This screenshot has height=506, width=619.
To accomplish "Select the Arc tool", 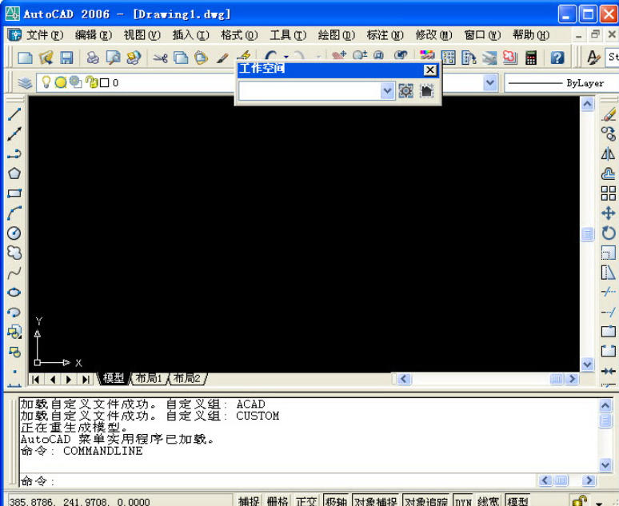I will 14,213.
